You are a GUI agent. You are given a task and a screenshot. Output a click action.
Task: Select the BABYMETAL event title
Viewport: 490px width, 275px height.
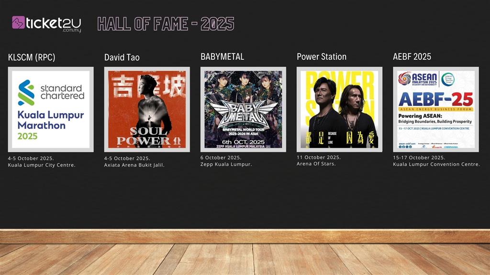click(x=222, y=57)
